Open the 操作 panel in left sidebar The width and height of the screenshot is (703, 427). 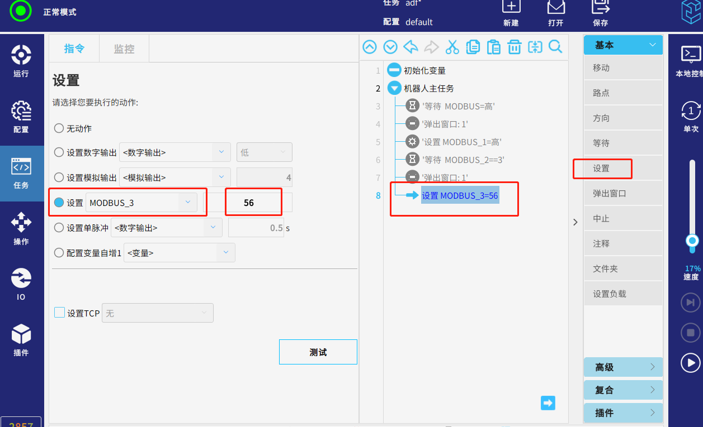point(21,228)
